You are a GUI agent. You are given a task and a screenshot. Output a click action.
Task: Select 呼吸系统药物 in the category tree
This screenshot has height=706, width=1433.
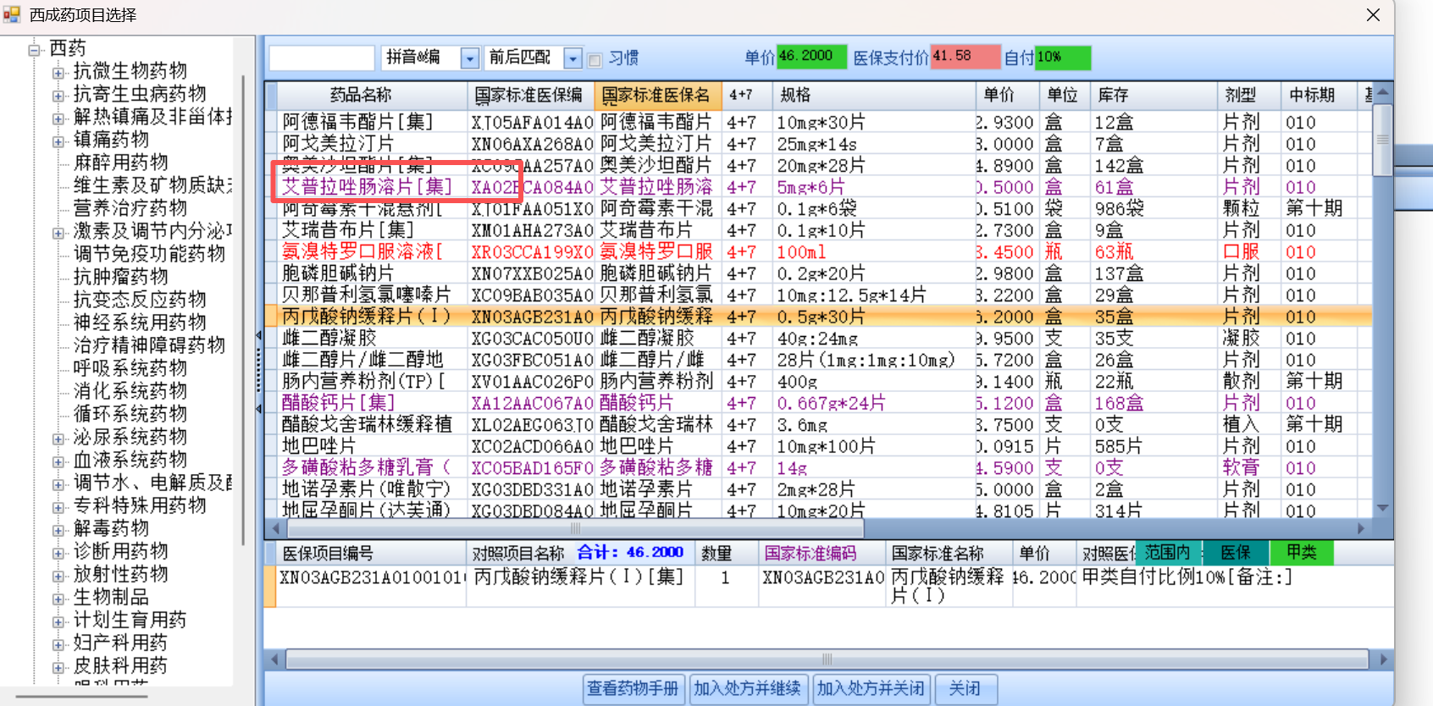[130, 367]
